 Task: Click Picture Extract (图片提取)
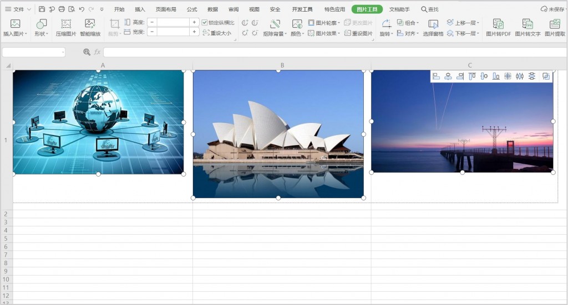point(555,28)
